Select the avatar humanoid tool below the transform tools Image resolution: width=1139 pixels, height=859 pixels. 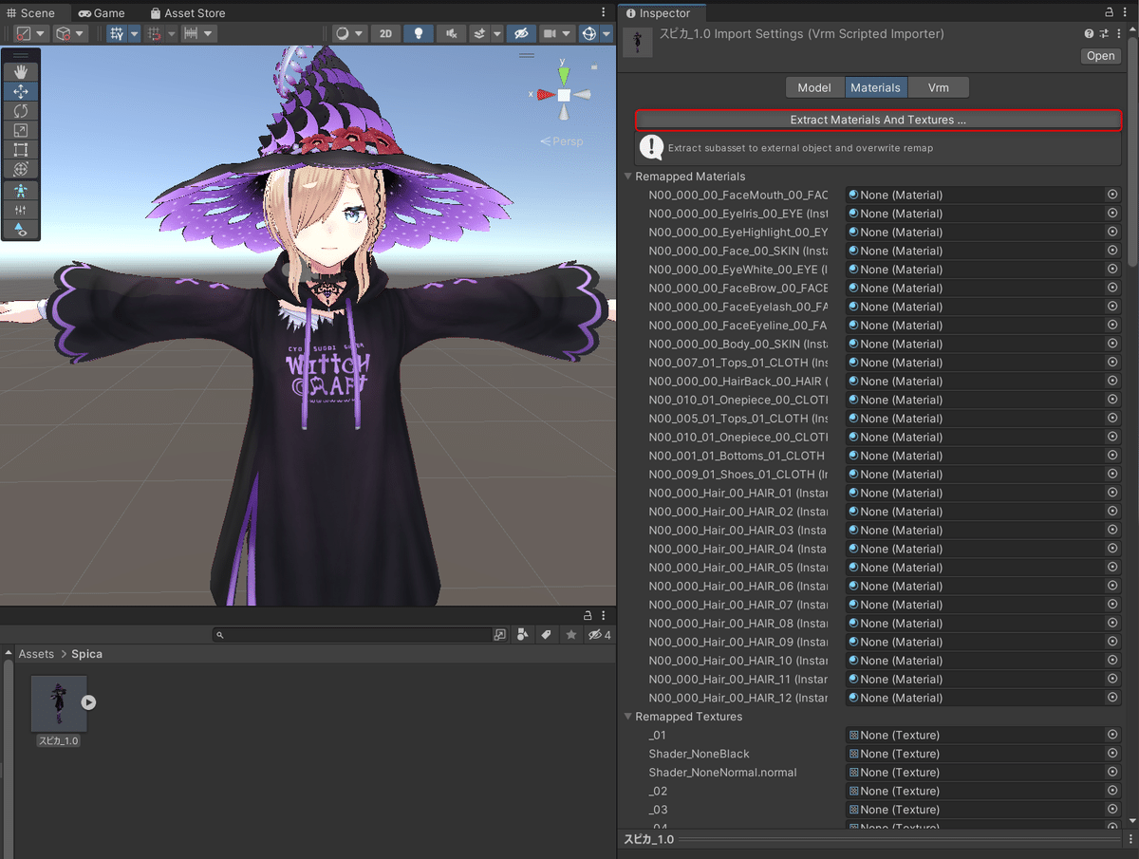[x=21, y=191]
